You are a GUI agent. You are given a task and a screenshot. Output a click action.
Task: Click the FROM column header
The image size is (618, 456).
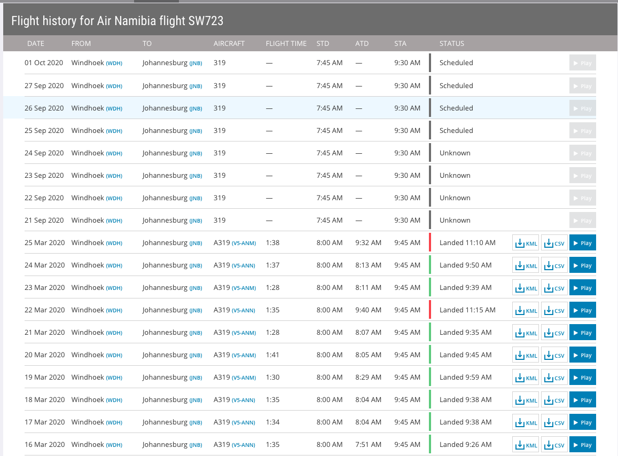click(81, 44)
